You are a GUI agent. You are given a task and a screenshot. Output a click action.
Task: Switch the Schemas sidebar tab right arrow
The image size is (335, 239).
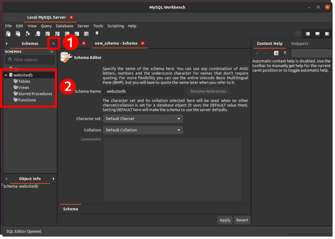pyautogui.click(x=53, y=44)
